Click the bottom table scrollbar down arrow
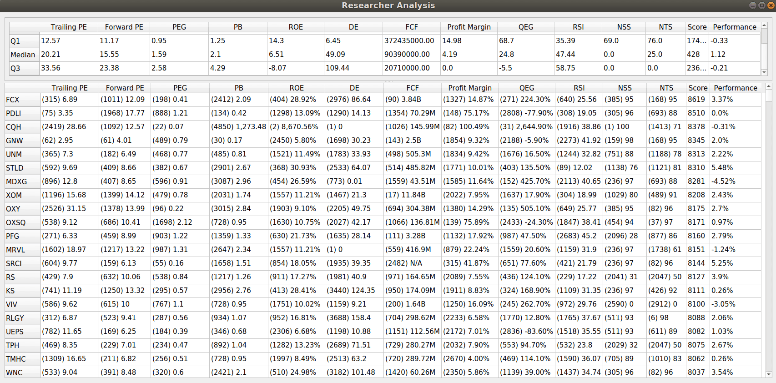 [x=769, y=374]
